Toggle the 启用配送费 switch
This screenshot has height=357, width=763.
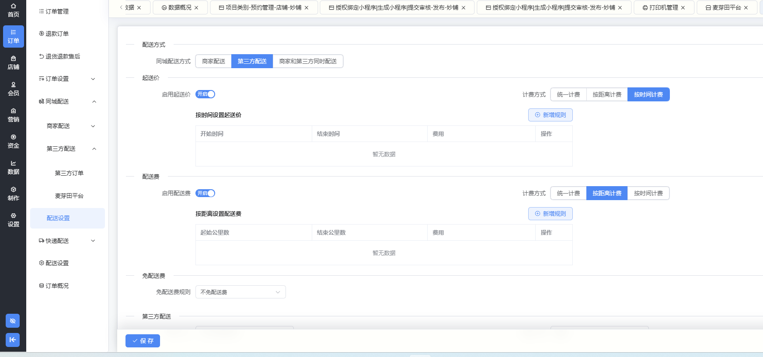205,193
